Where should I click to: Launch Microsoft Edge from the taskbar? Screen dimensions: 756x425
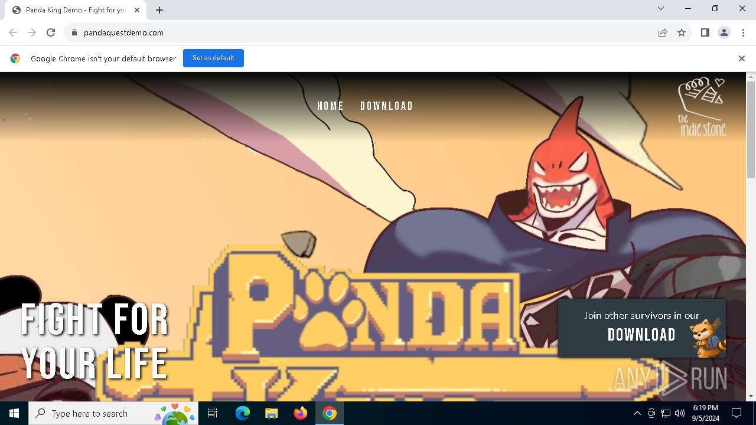(243, 413)
